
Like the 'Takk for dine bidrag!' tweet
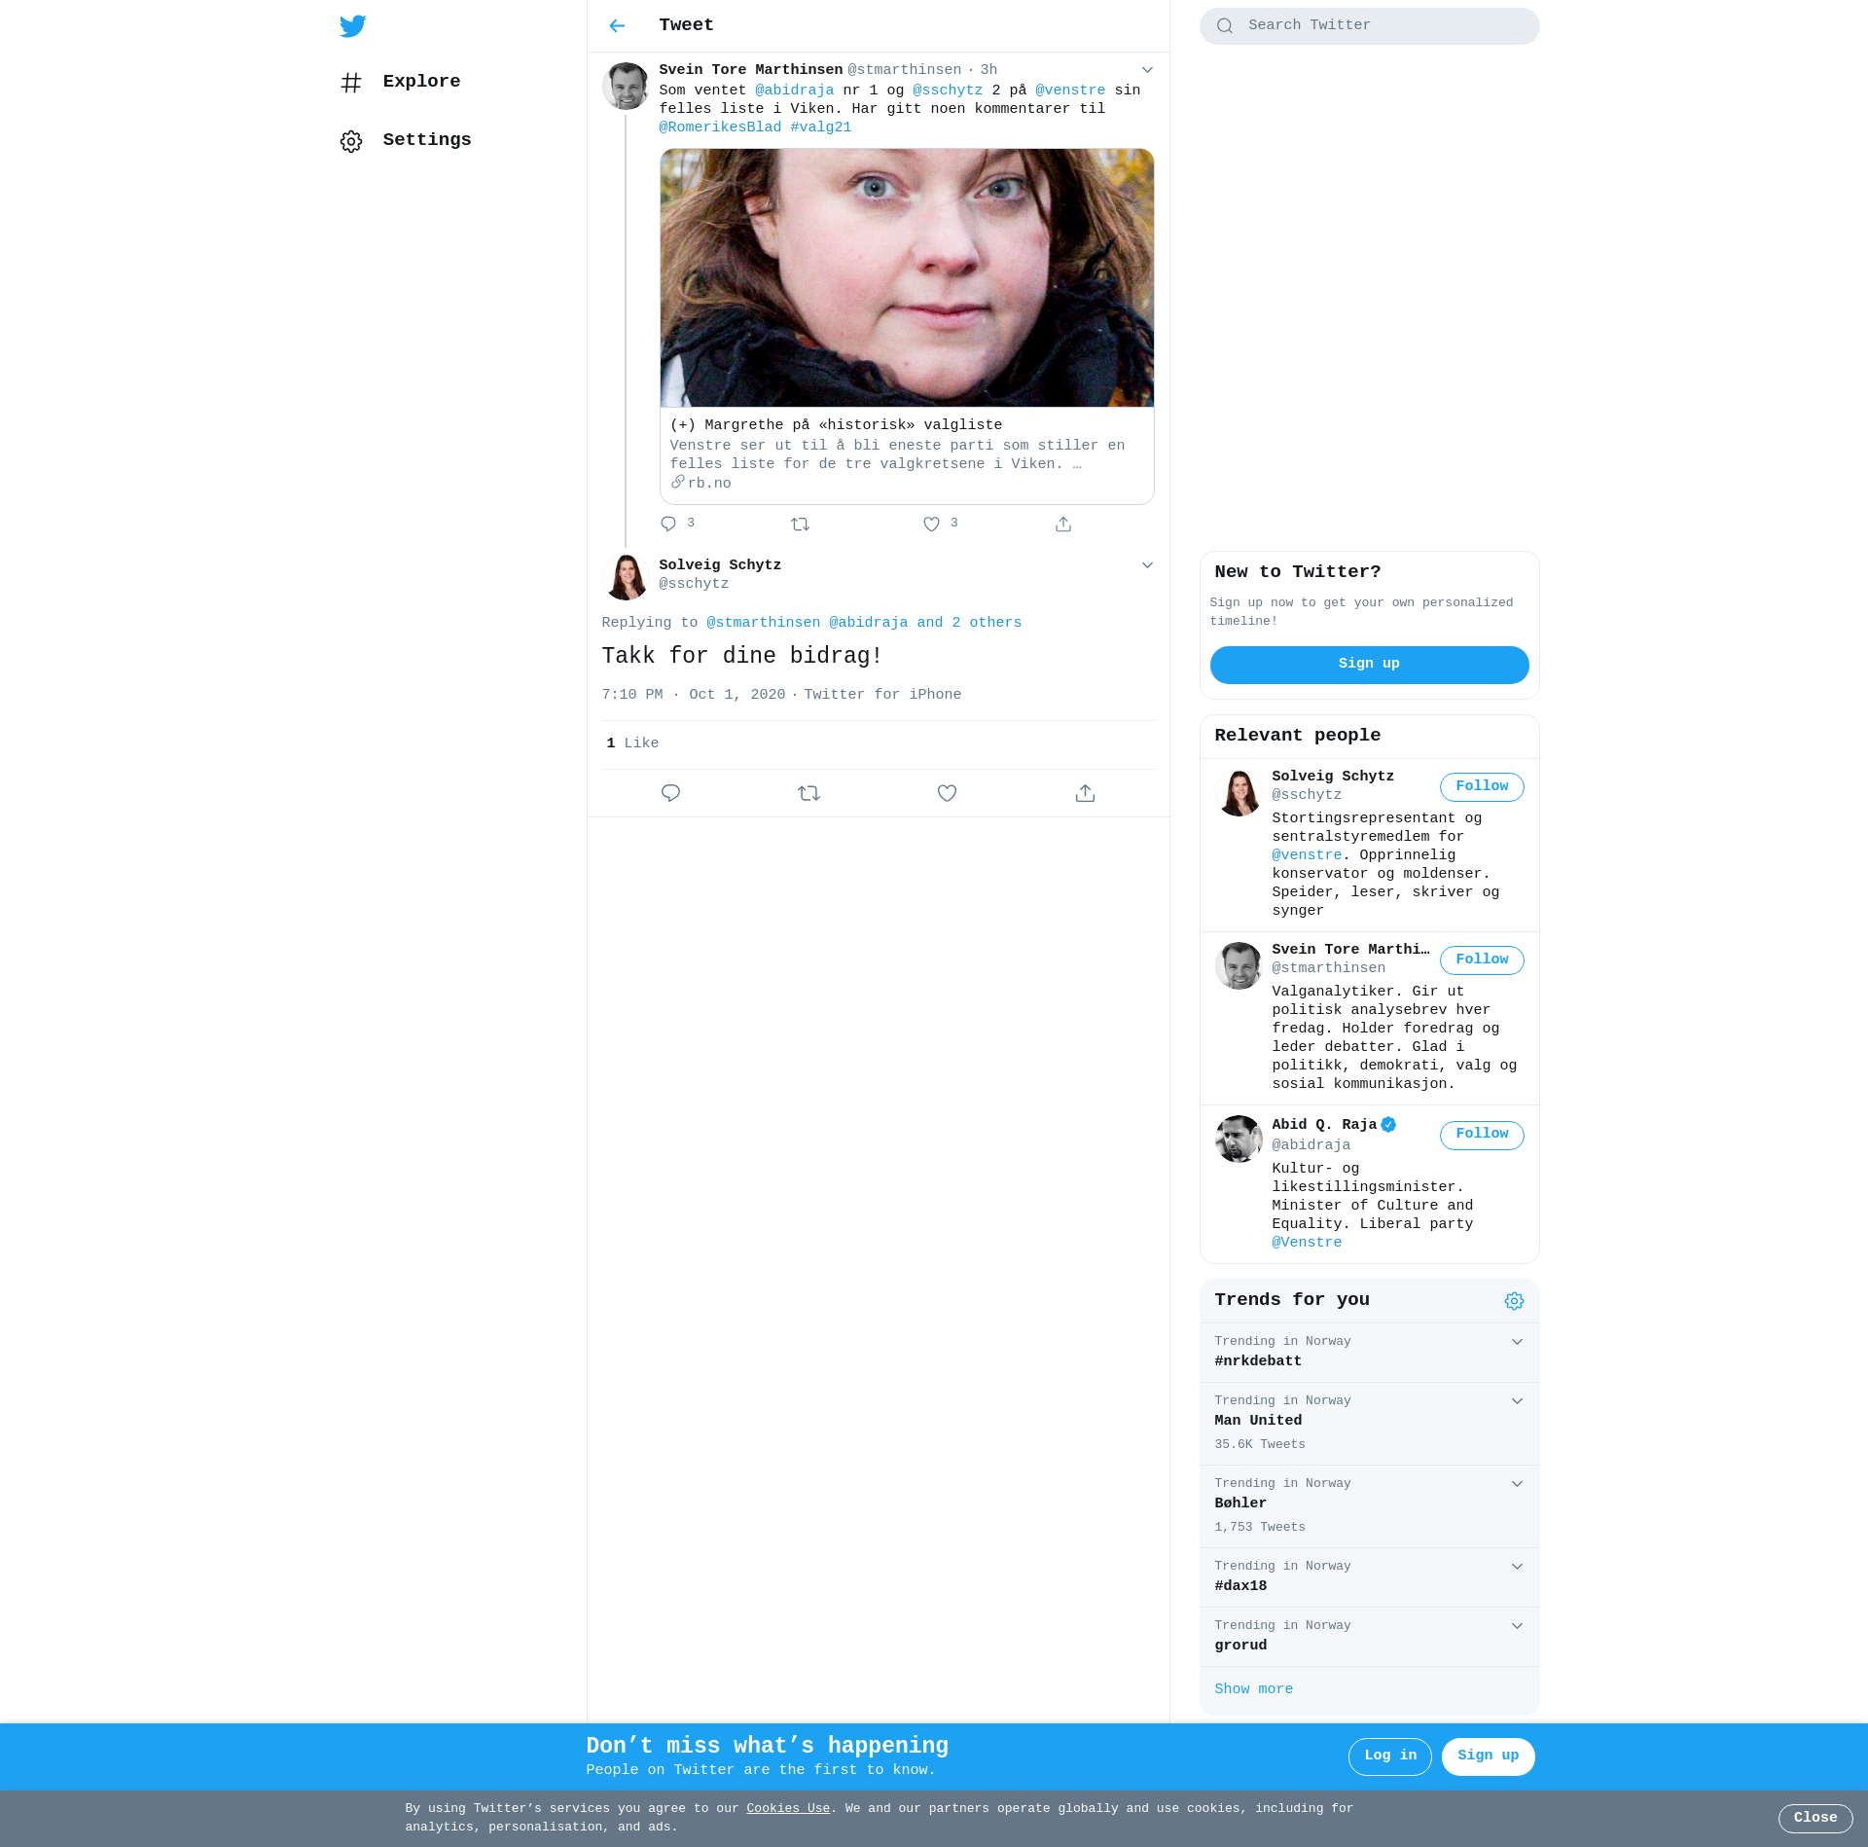click(x=947, y=793)
